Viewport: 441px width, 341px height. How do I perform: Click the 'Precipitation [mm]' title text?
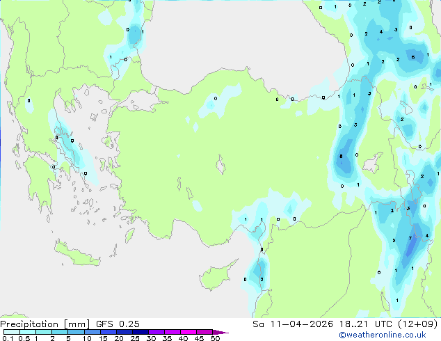(x=45, y=324)
